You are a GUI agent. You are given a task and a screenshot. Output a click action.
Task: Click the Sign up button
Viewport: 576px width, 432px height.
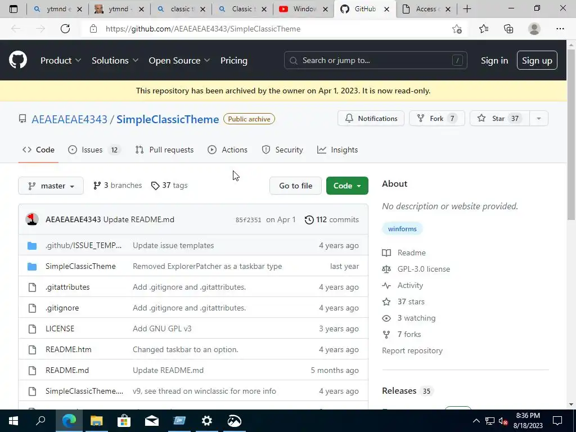click(x=537, y=60)
